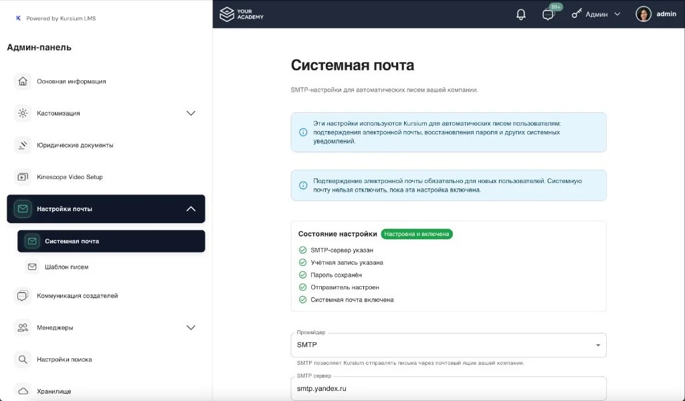Click the admin avatar picture
The image size is (685, 401).
644,14
